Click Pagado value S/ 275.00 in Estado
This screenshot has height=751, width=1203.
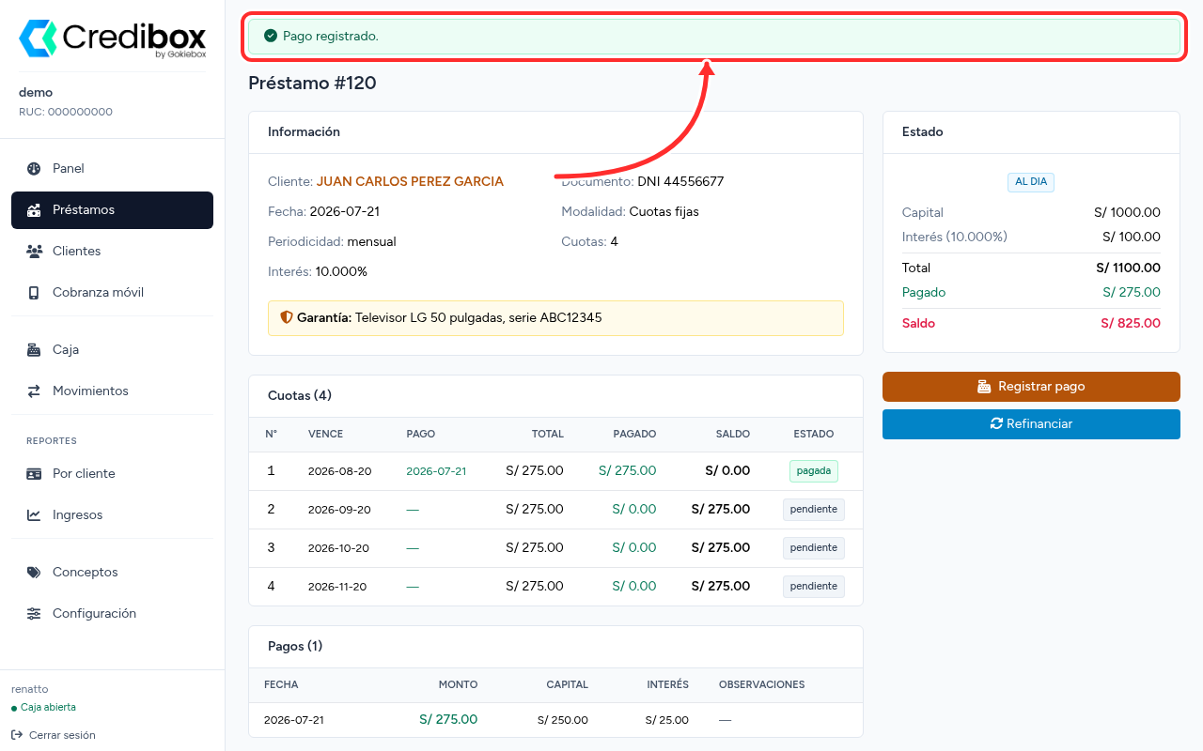[x=1132, y=293]
